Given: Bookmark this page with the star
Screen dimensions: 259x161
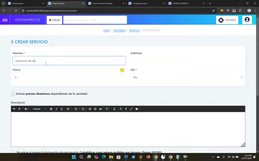Looking at the screenshot, I should tap(213, 11).
